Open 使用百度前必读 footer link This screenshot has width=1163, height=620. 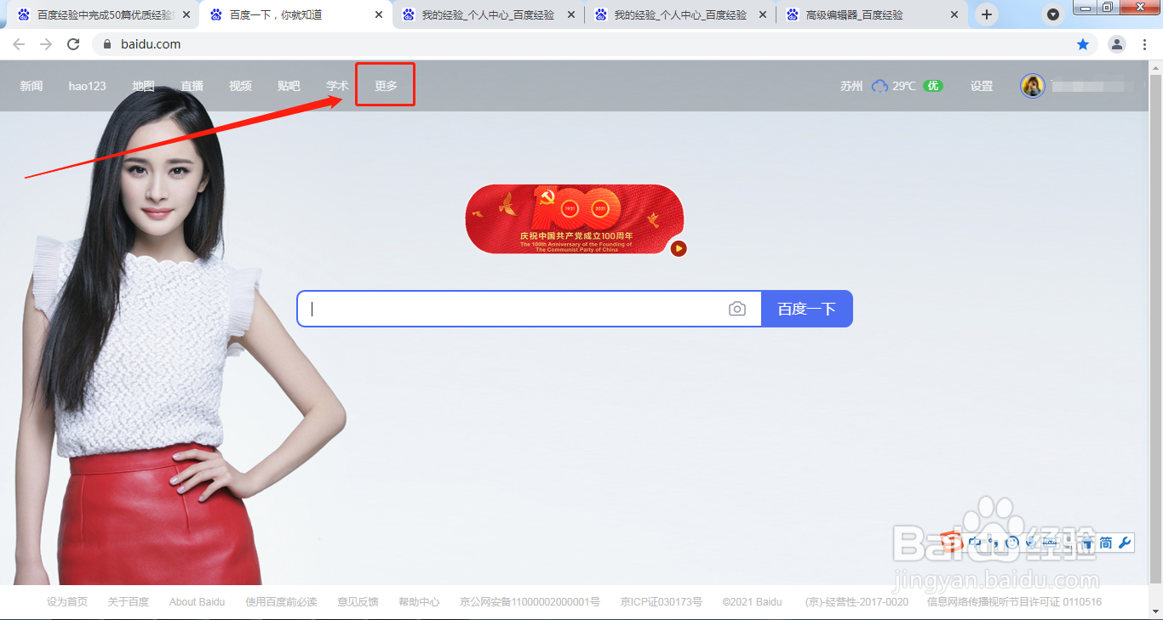[281, 602]
